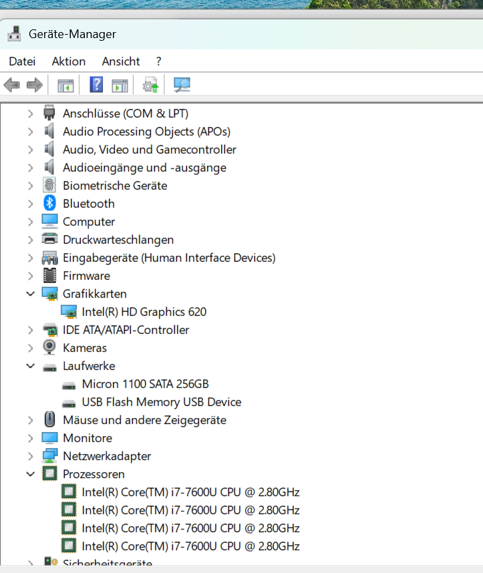Select the Computer label
The height and width of the screenshot is (573, 483).
tap(89, 222)
